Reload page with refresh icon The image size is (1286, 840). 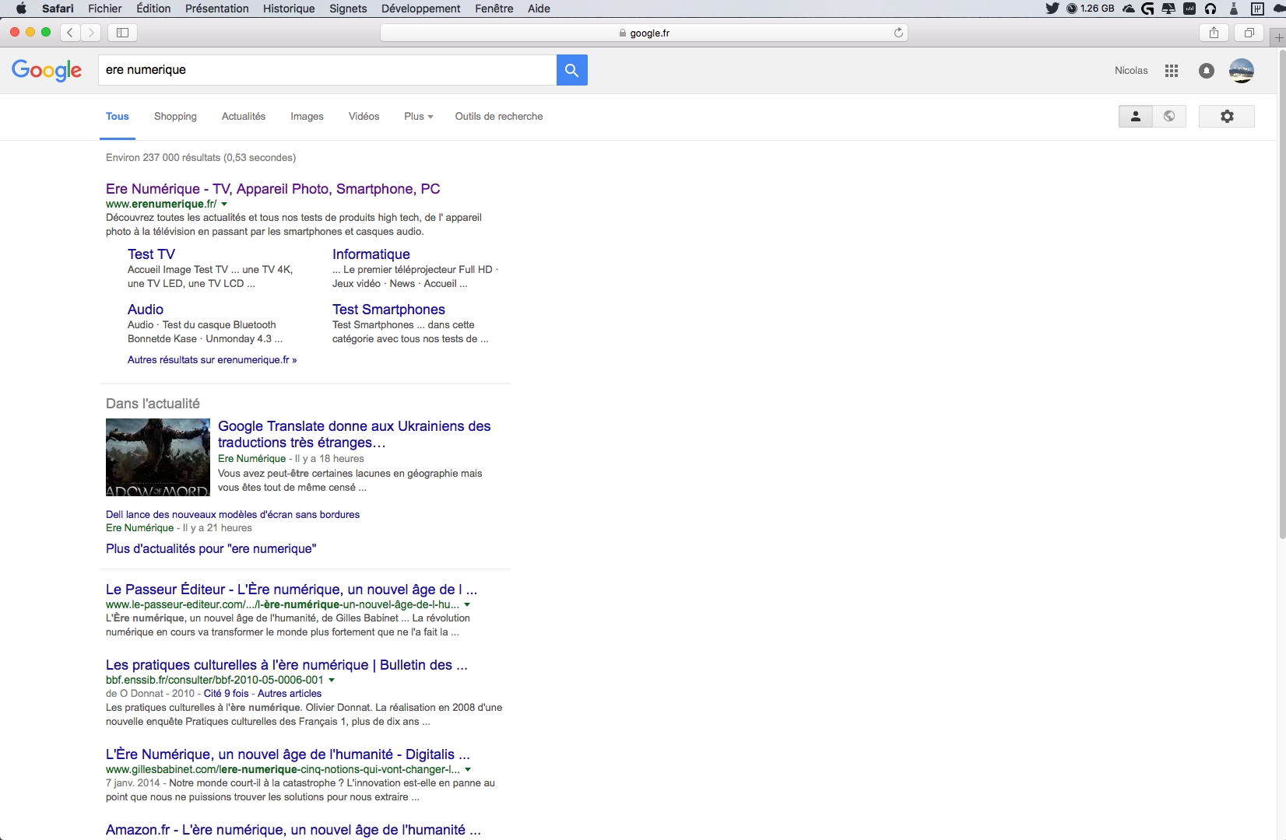pos(898,33)
